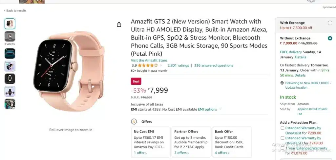Screen dimensions: 336x160
Task: Select the first pink watch thumbnail
Action: coord(10,24)
